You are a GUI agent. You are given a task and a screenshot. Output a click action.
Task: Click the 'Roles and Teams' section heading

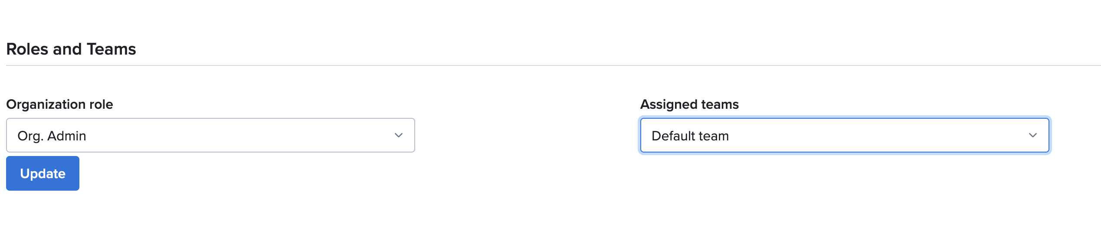click(71, 49)
